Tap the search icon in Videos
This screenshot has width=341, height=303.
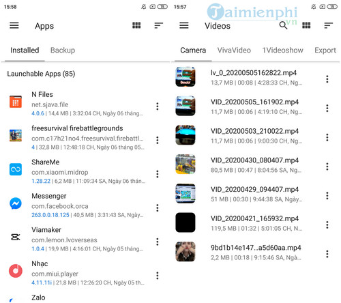click(283, 25)
